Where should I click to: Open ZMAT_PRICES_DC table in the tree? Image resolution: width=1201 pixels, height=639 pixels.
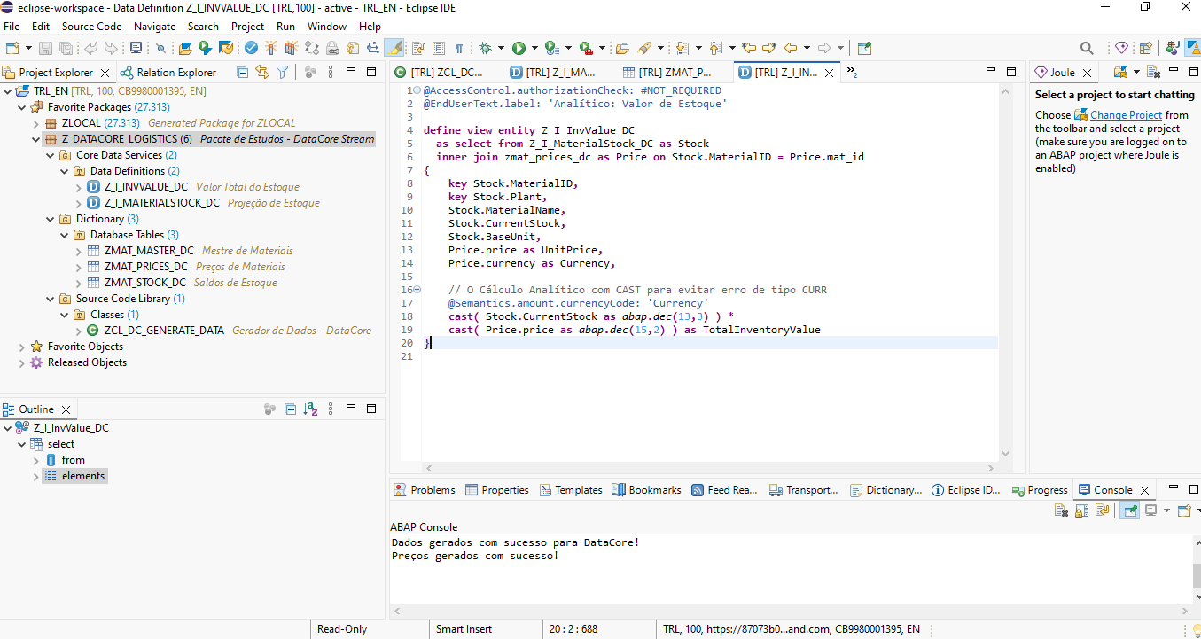[146, 267]
